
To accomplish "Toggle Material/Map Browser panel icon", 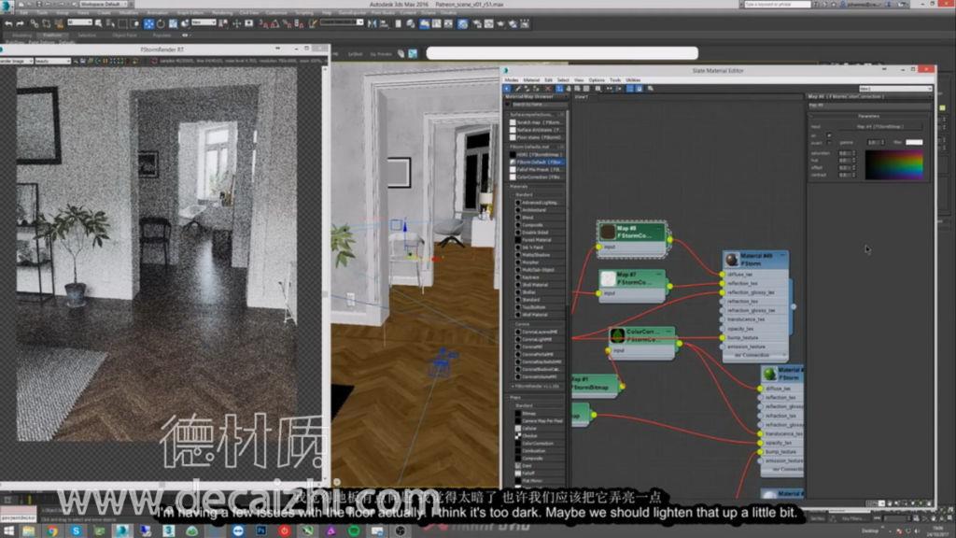I will [630, 89].
